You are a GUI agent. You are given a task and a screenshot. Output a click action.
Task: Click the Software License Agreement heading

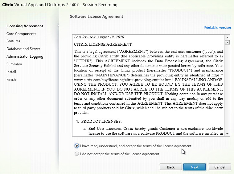[96, 16]
